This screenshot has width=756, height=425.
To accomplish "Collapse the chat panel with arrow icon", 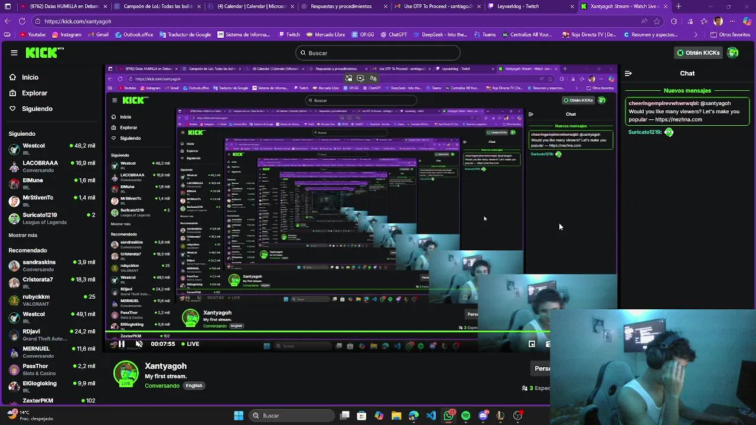I will [628, 73].
